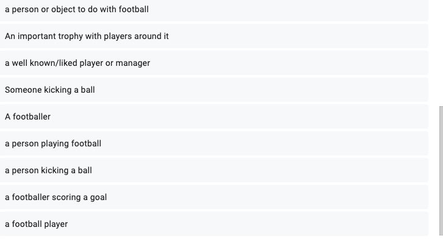Click the vertical scrollbar thumb
Image resolution: width=443 pixels, height=244 pixels.
(441, 171)
